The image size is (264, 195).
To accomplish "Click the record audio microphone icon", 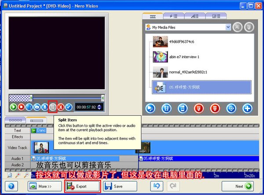I will click(x=45, y=107).
